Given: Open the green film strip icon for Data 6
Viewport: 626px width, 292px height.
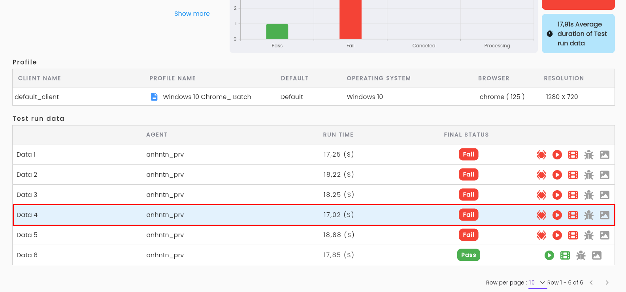Looking at the screenshot, I should (565, 255).
